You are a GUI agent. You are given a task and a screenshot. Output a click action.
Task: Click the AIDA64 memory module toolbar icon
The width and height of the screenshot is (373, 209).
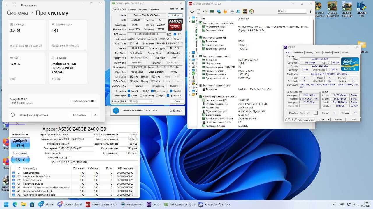point(212,11)
